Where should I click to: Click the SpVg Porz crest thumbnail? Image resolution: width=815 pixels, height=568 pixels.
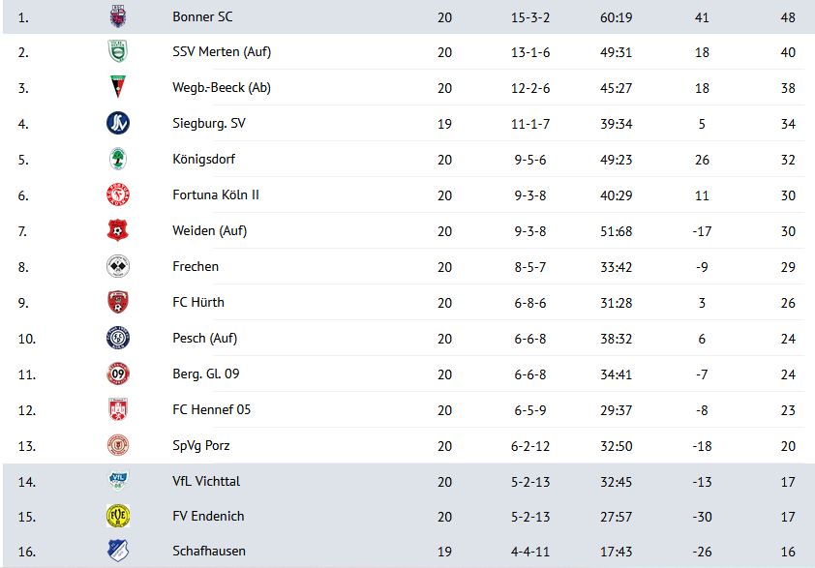[118, 445]
